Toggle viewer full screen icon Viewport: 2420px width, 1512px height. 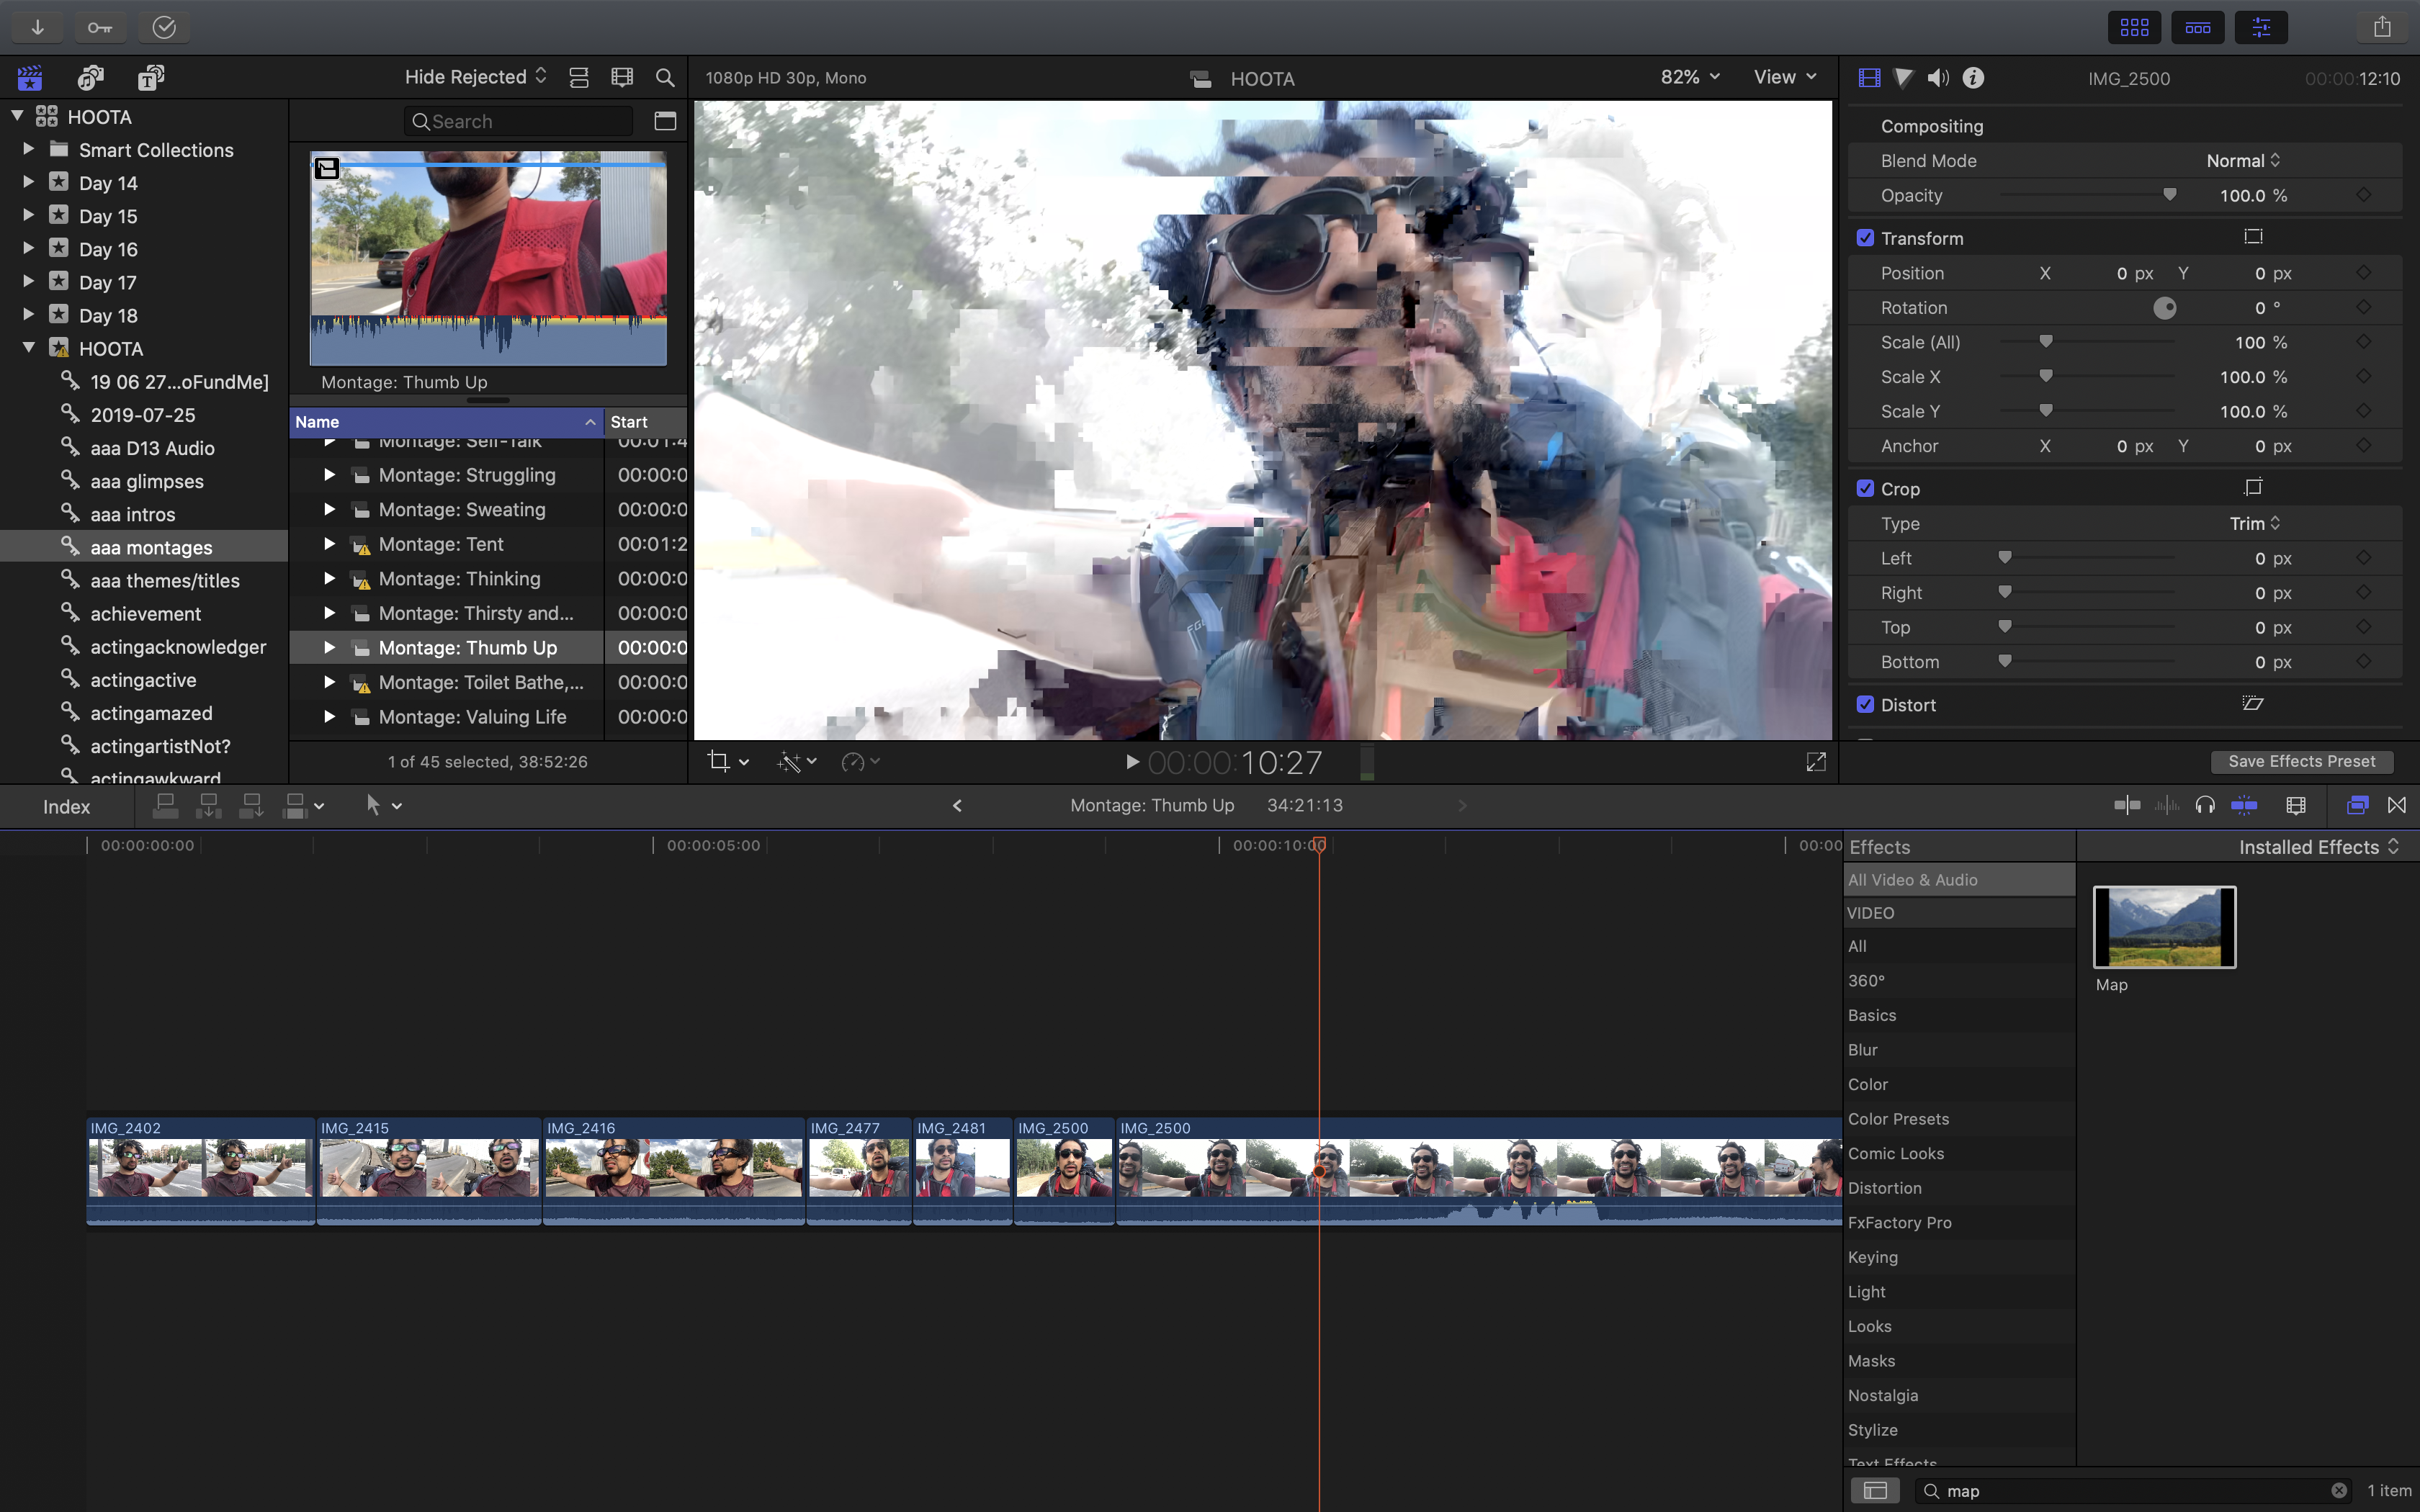click(1816, 762)
